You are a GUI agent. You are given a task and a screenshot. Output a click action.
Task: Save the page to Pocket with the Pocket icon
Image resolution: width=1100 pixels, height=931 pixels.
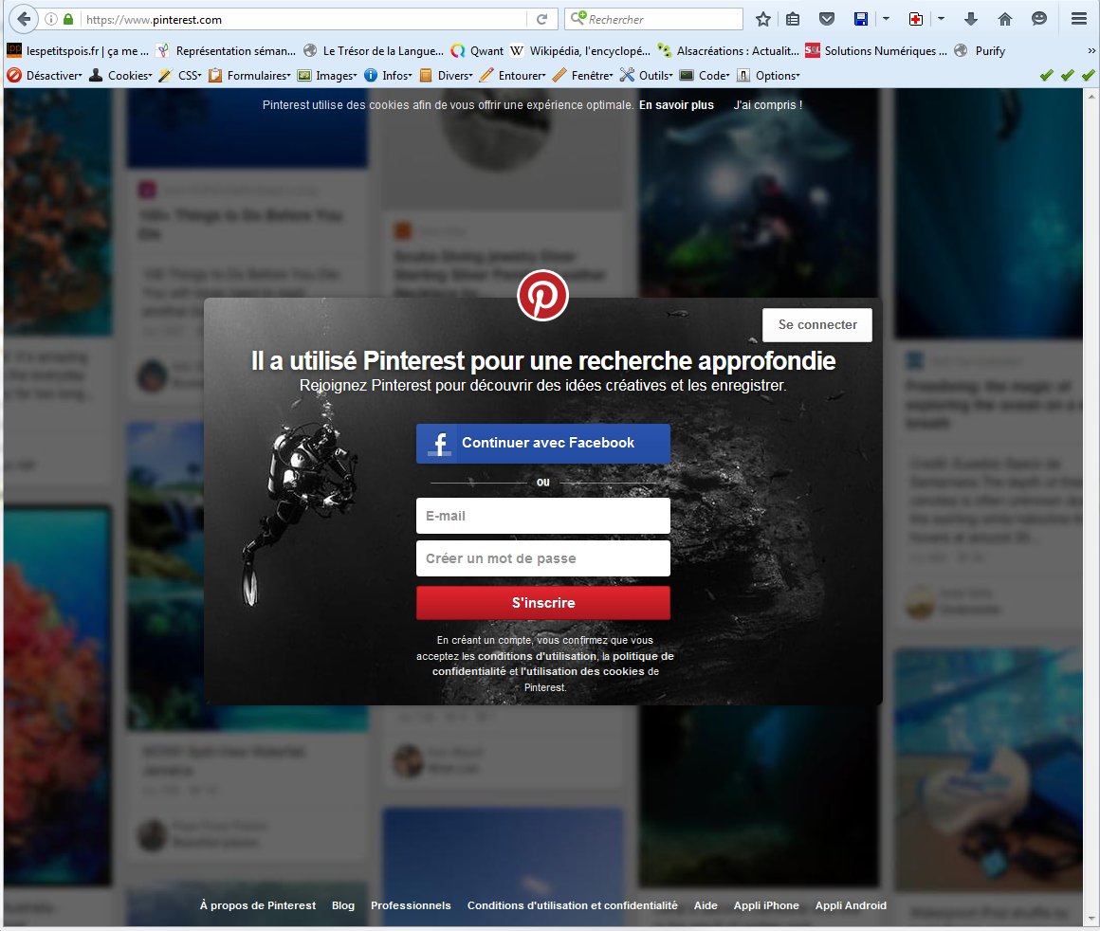point(827,19)
